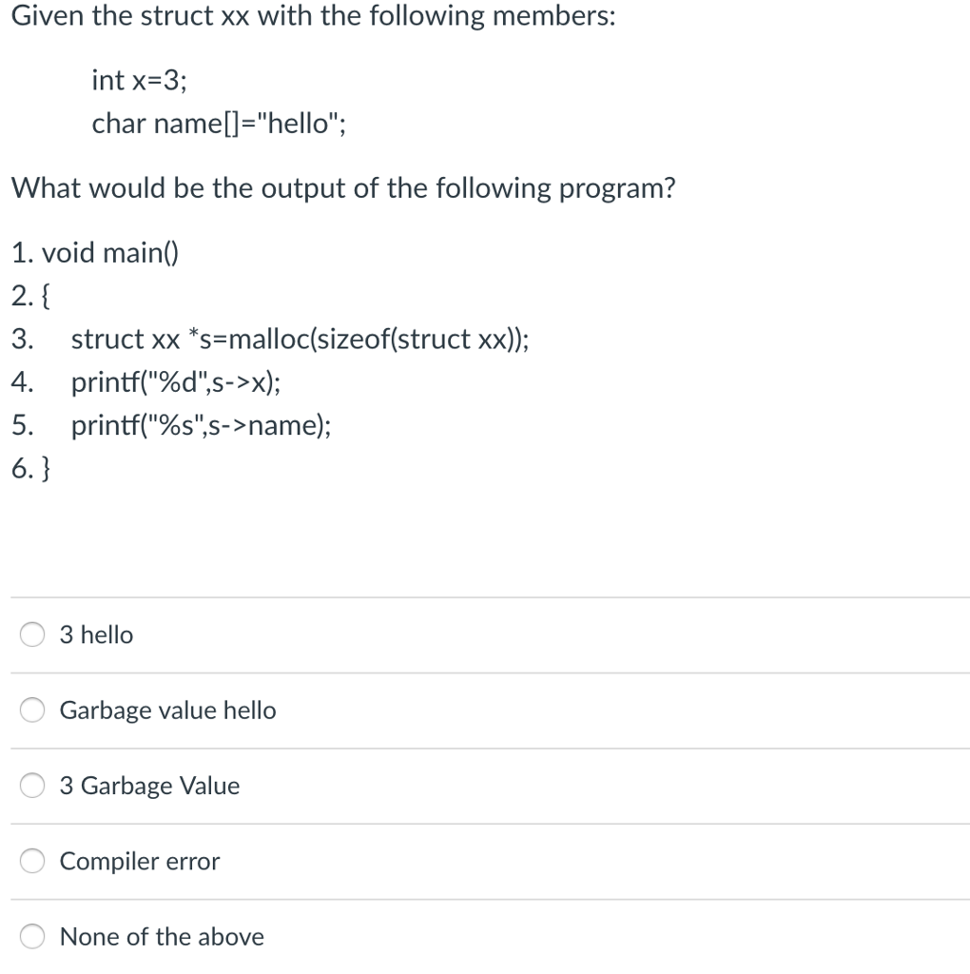This screenshot has width=970, height=974.
Task: Click the char name[]="hello" declaration
Action: pyautogui.click(x=220, y=123)
